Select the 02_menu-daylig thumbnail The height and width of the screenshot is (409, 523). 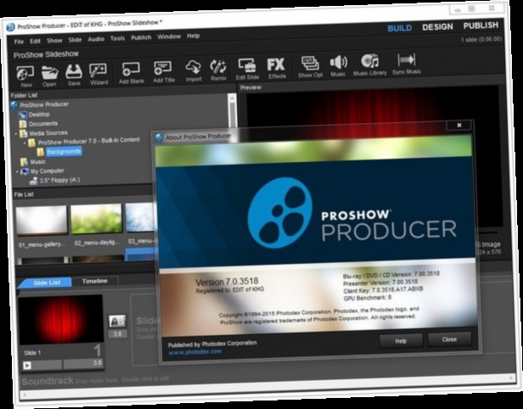pyautogui.click(x=97, y=218)
